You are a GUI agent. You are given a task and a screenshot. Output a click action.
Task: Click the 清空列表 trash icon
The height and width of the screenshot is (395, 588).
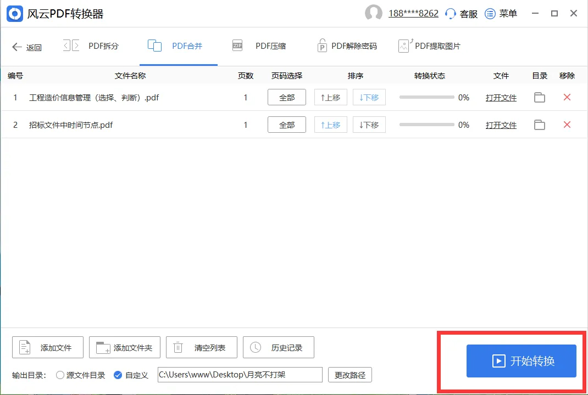(x=177, y=347)
